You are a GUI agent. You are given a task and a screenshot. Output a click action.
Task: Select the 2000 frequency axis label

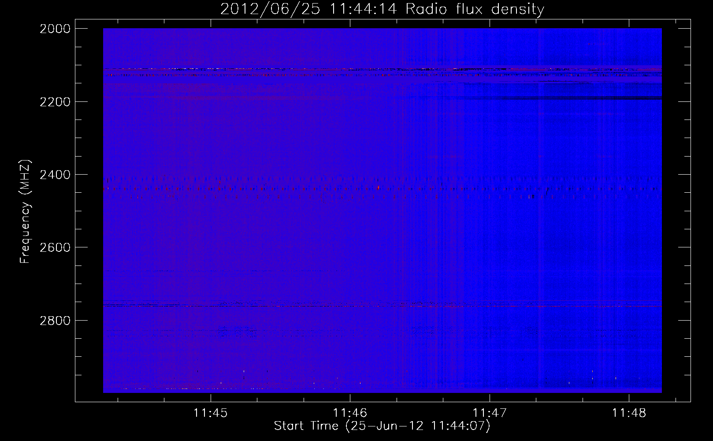55,29
